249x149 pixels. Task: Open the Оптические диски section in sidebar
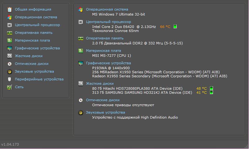31,64
